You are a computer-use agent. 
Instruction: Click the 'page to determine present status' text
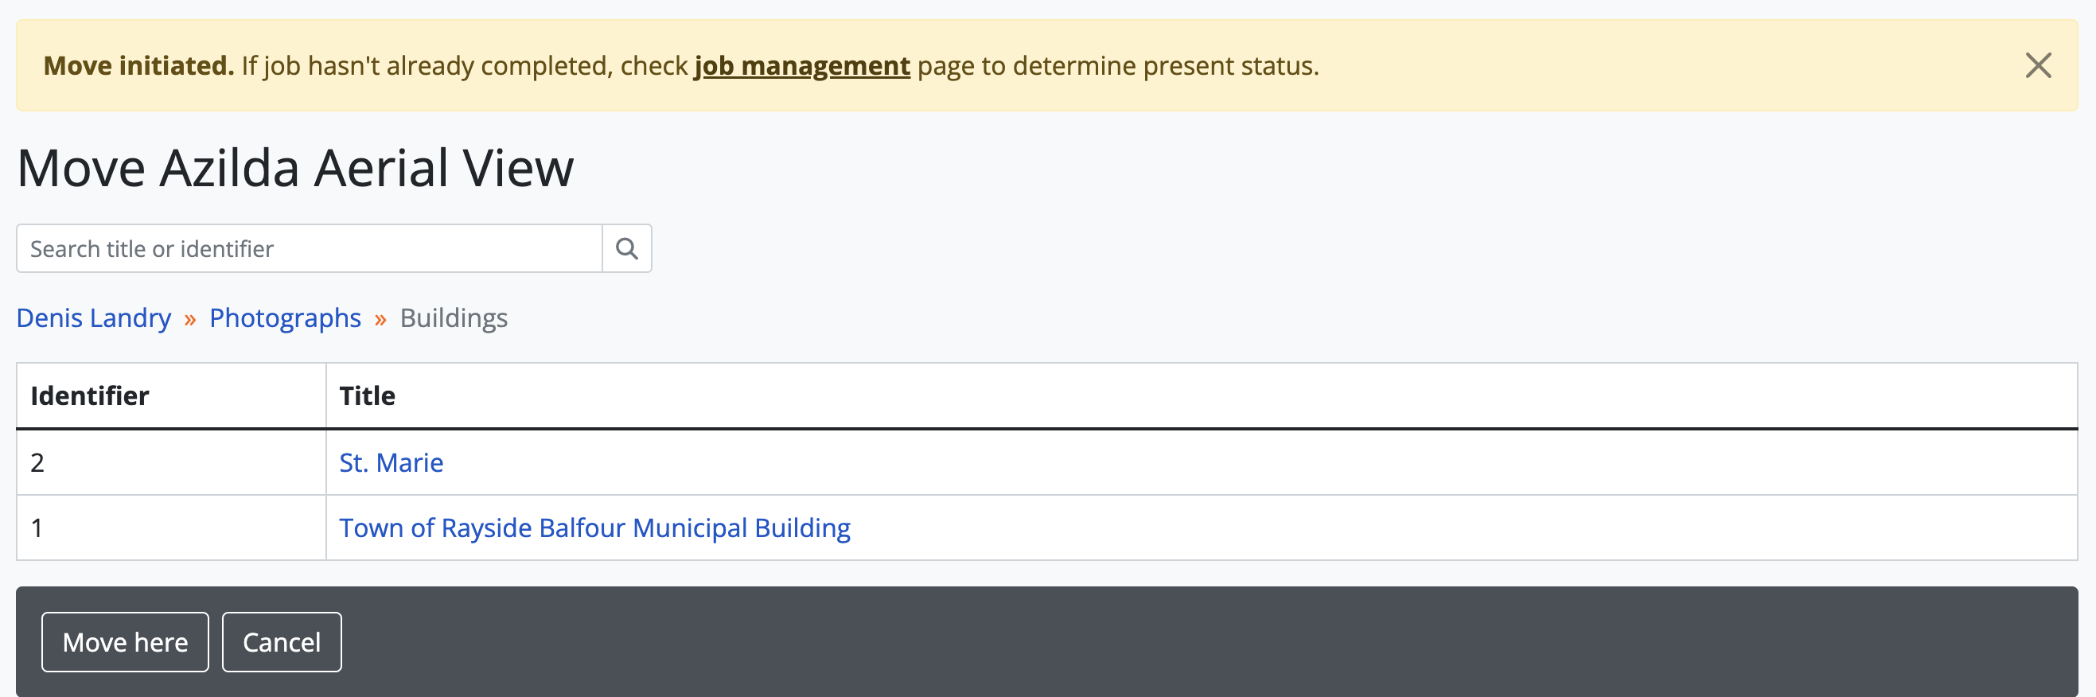point(1117,65)
